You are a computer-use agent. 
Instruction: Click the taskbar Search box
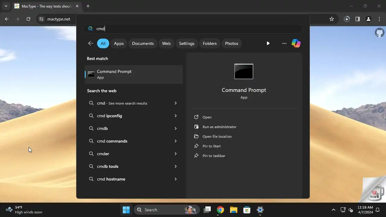[166, 210]
